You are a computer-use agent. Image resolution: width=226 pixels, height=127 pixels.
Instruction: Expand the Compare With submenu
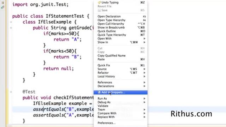pos(120,113)
